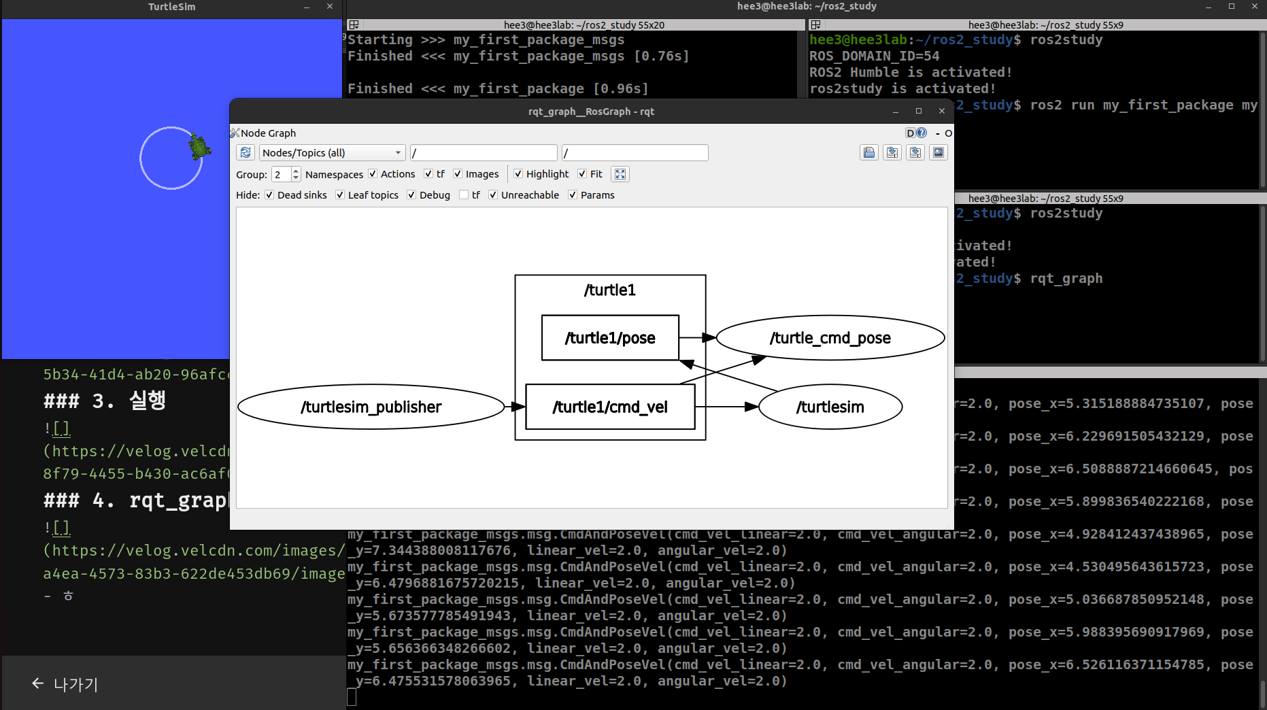
Task: Click the left terminal pane split icon
Action: point(354,25)
